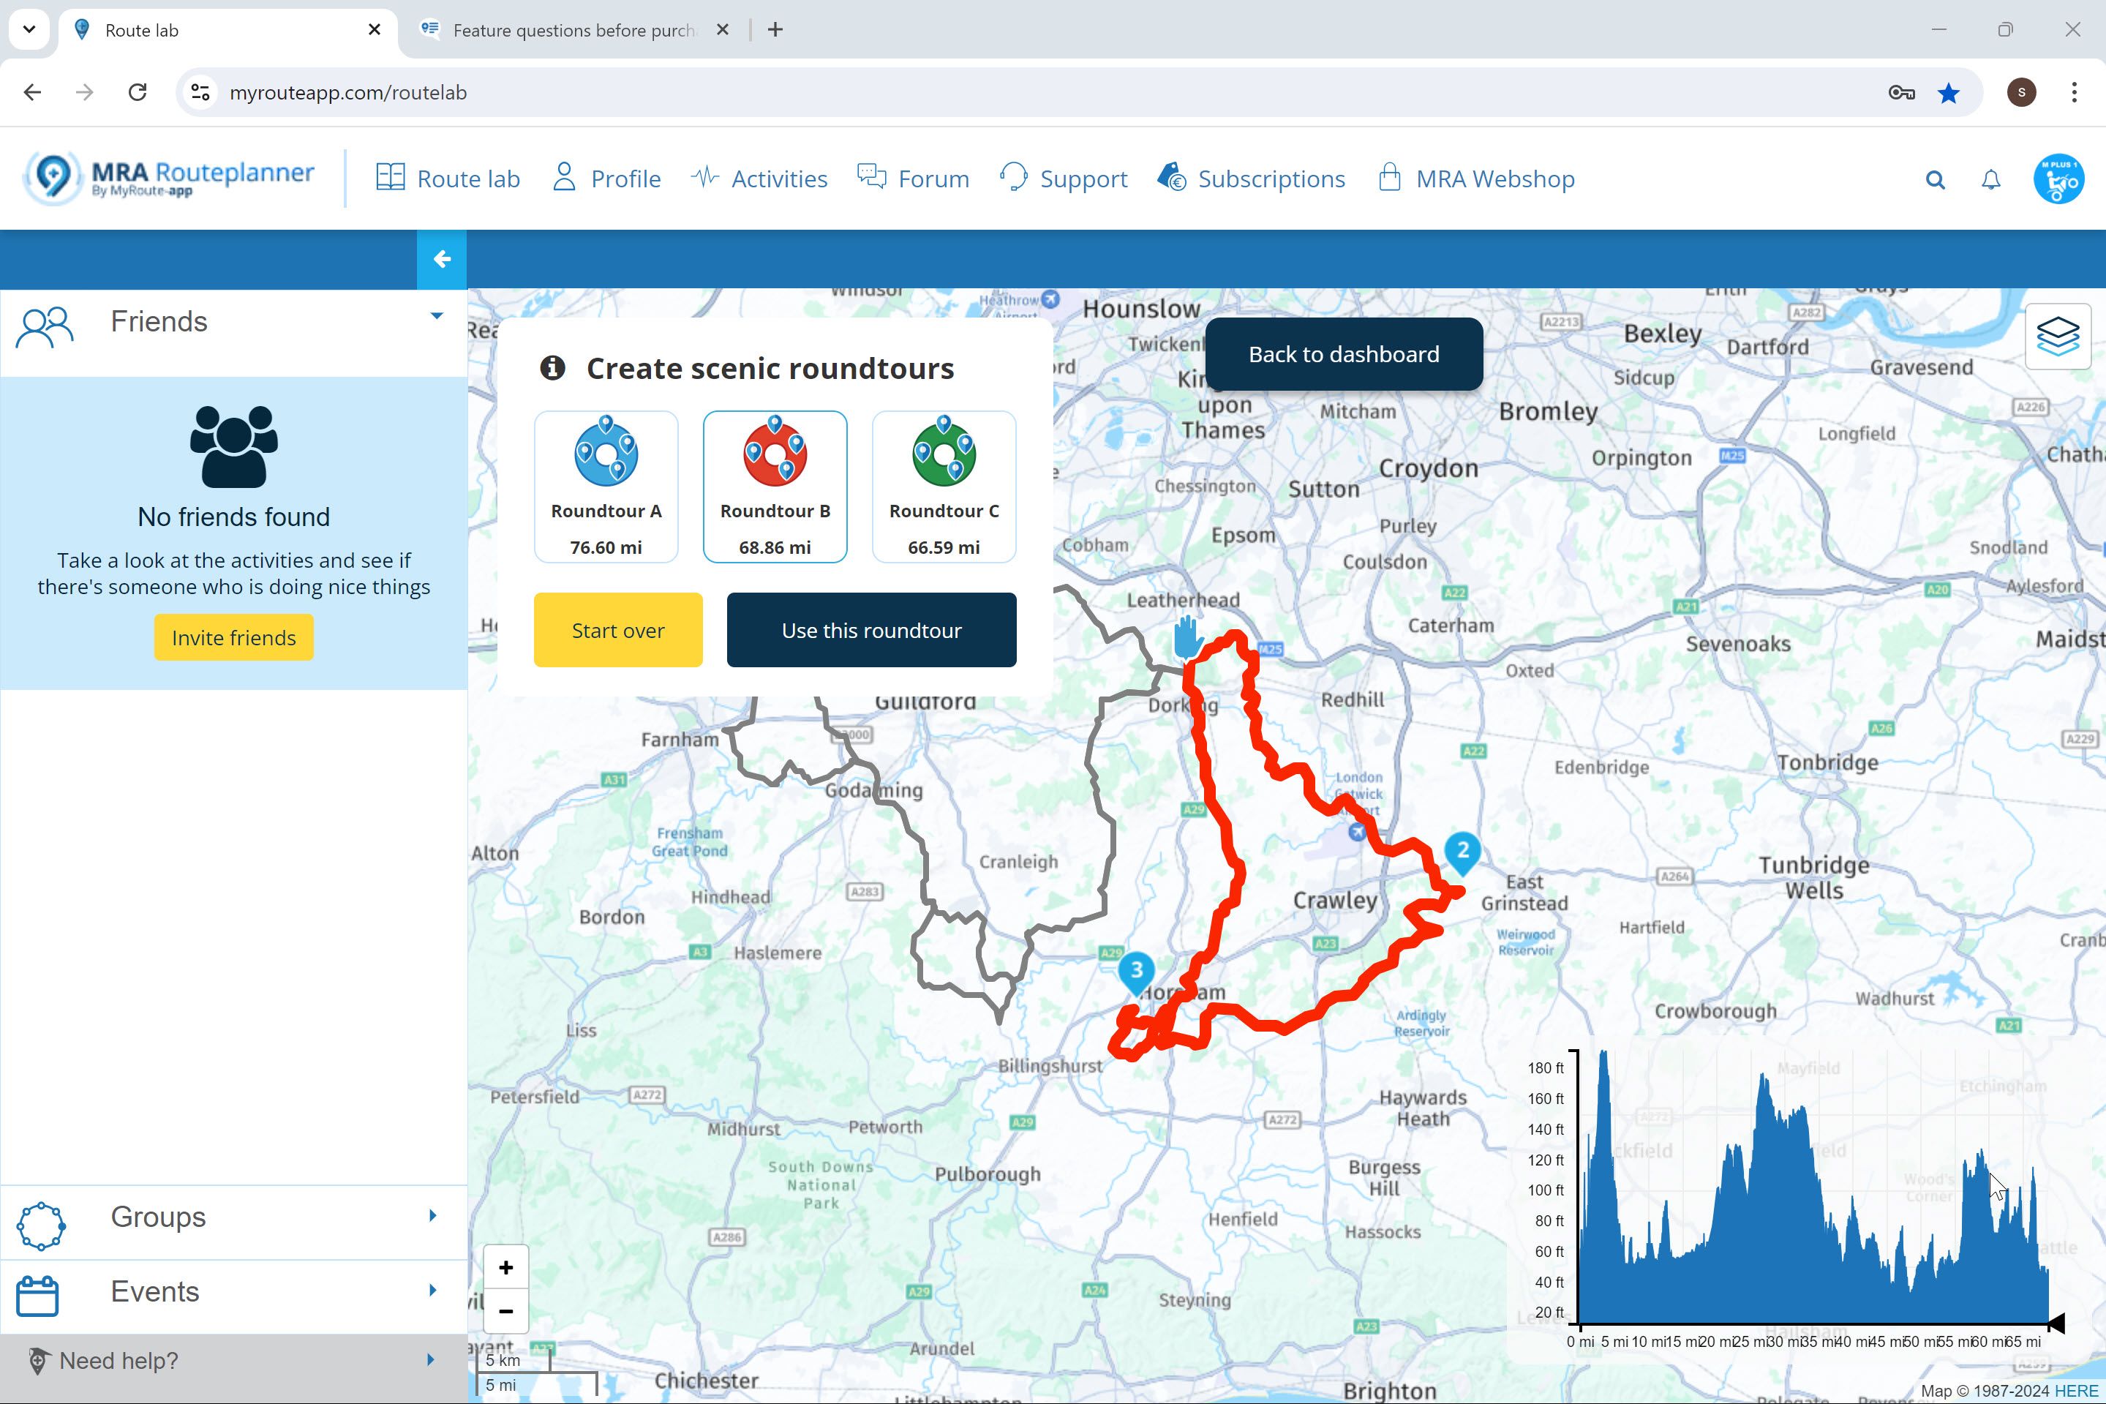The width and height of the screenshot is (2106, 1404).
Task: View site information icon
Action: (200, 92)
